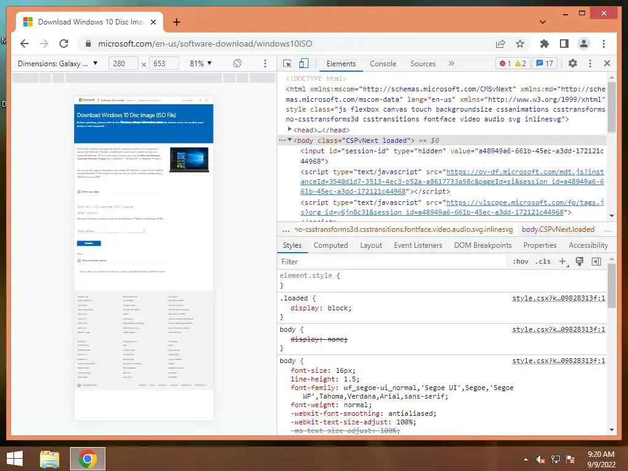628x471 pixels.
Task: Switch to the Computed tab
Action: 331,245
